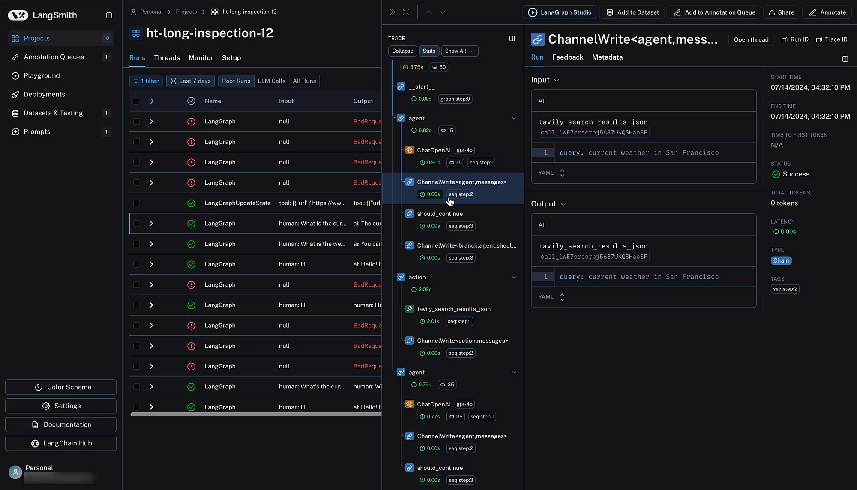Collapse the Input section chevron
The height and width of the screenshot is (490, 857).
coord(557,80)
